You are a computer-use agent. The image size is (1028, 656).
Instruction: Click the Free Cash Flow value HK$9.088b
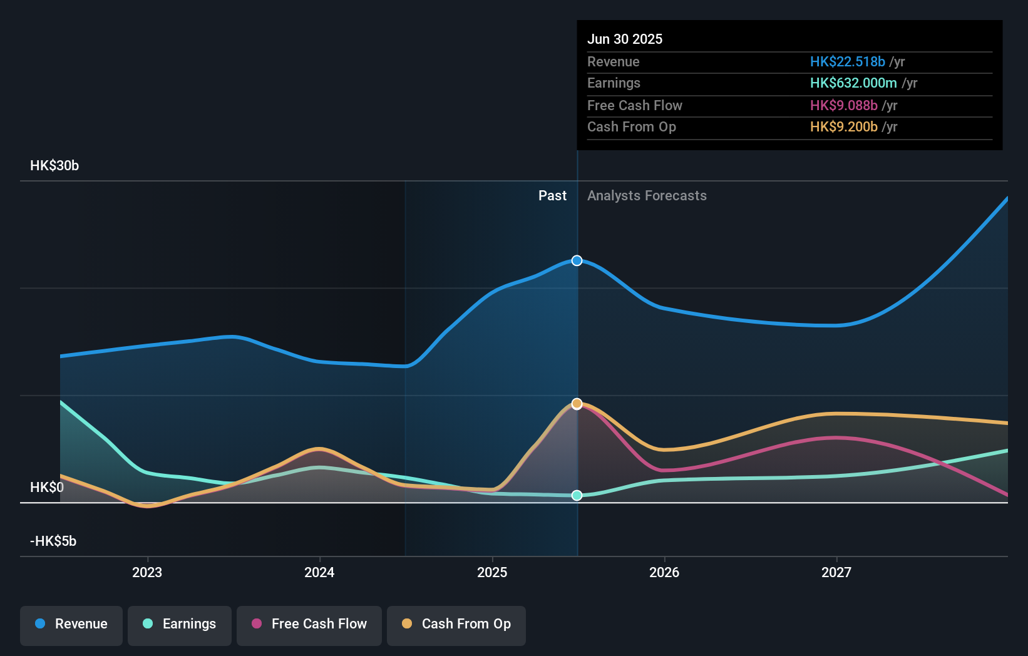click(x=844, y=105)
